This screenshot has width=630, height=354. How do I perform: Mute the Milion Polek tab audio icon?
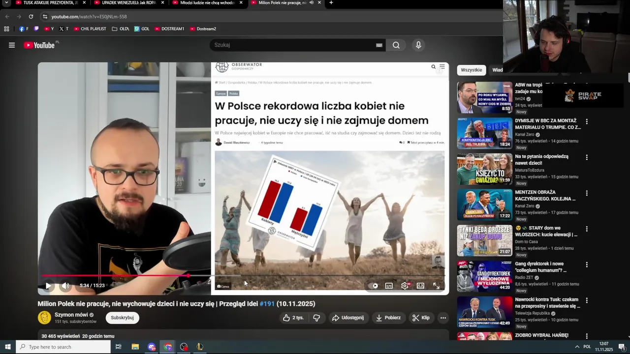point(312,2)
